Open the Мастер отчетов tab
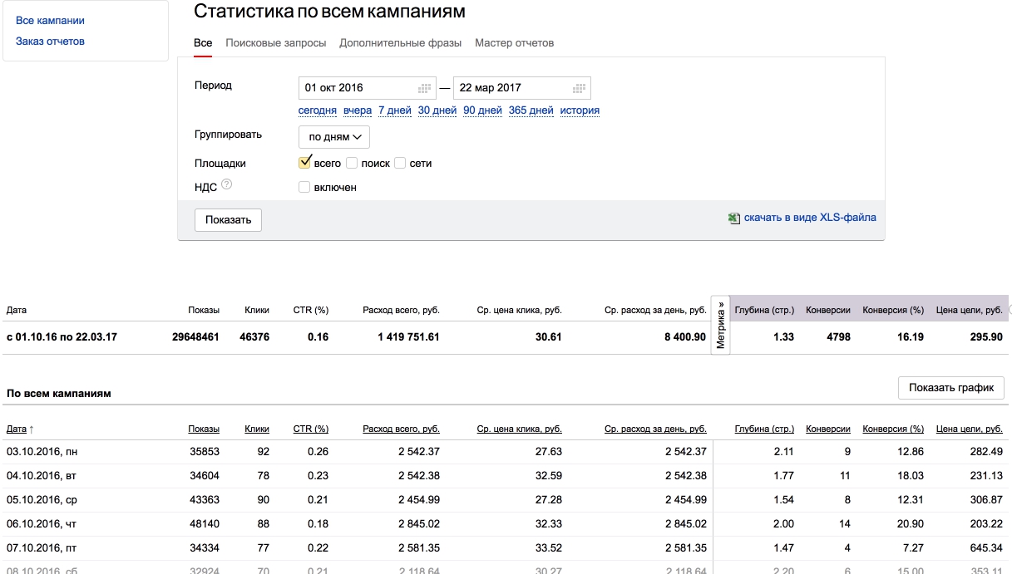Image resolution: width=1012 pixels, height=574 pixels. [514, 43]
